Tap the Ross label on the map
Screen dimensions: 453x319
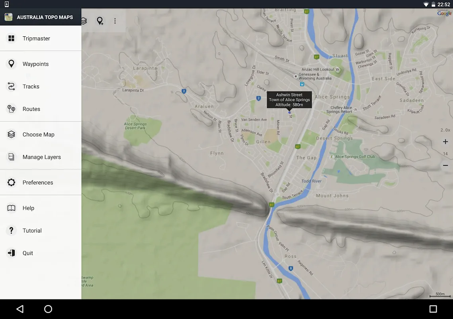tap(290, 256)
